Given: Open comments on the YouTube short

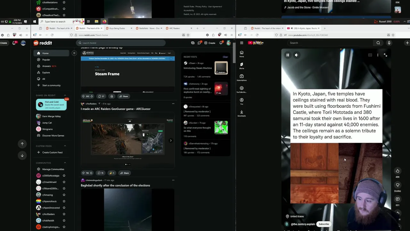Looking at the screenshot, I should click(398, 199).
